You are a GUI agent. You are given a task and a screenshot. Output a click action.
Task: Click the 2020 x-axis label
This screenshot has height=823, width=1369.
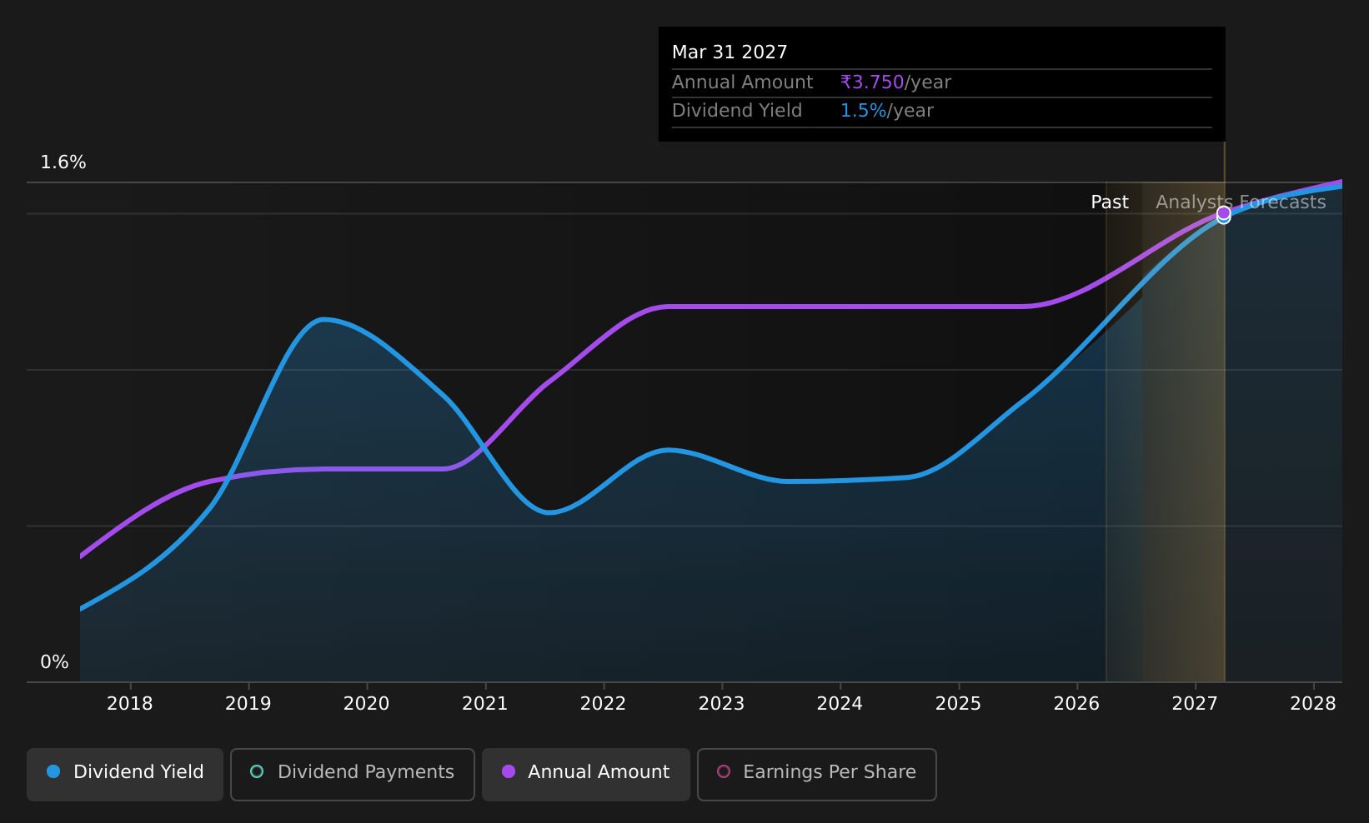tap(367, 704)
